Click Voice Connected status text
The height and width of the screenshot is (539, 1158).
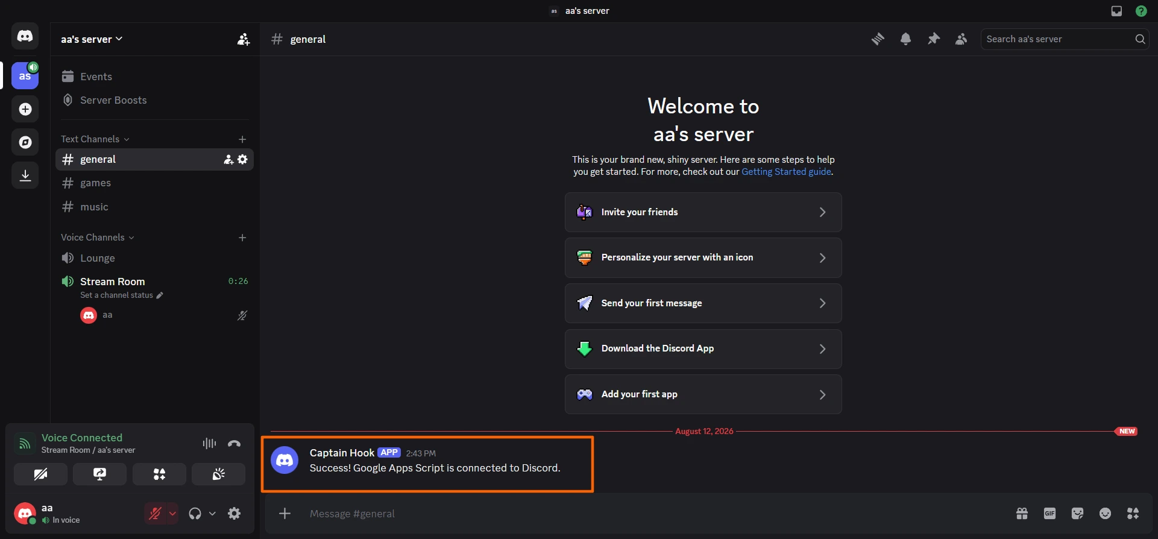tap(82, 438)
